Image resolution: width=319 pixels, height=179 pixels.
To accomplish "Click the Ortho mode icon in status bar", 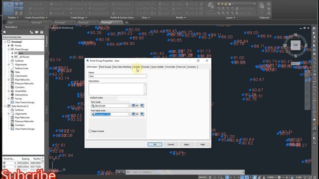I will (222, 177).
